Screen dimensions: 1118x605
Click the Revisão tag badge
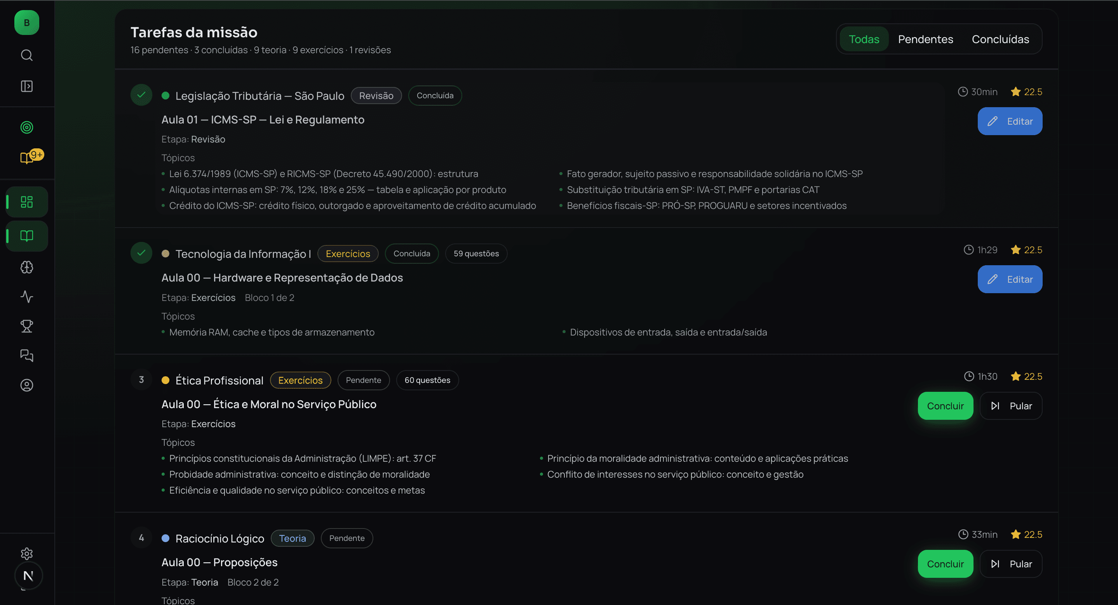[376, 96]
